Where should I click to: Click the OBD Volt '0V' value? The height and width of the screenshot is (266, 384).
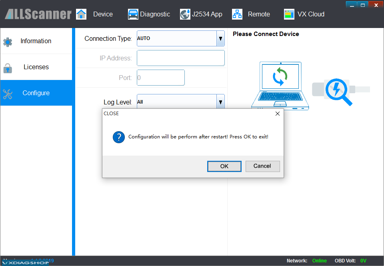(363, 261)
